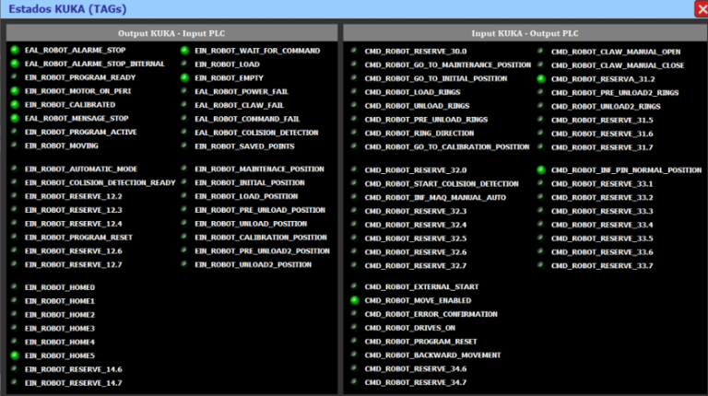
Task: Click the green EIN_ROBOT_HOME5 indicator
Action: tap(15, 355)
